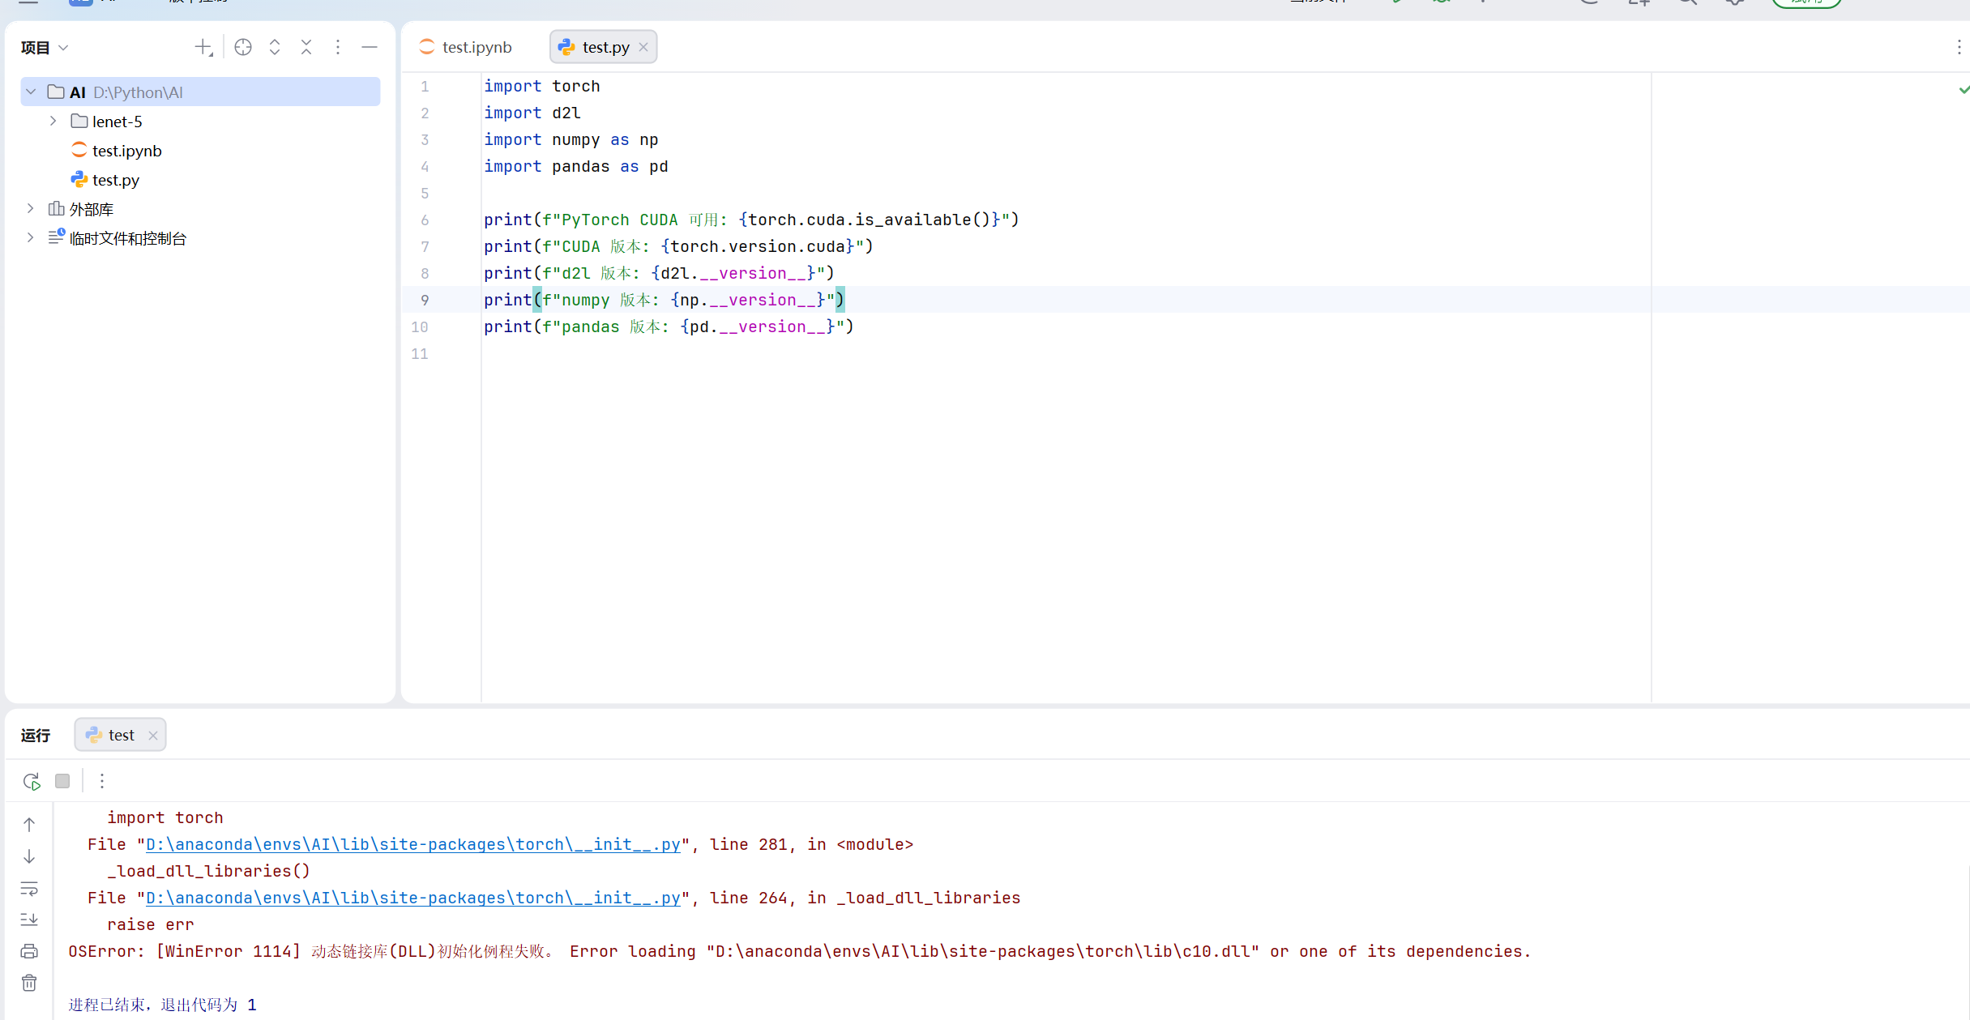Expand the lenet-5 folder
The width and height of the screenshot is (1970, 1020).
[53, 122]
